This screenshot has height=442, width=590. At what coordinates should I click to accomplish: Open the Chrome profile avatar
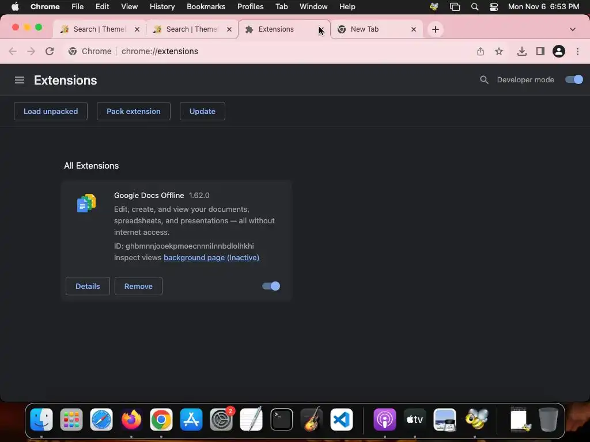559,51
